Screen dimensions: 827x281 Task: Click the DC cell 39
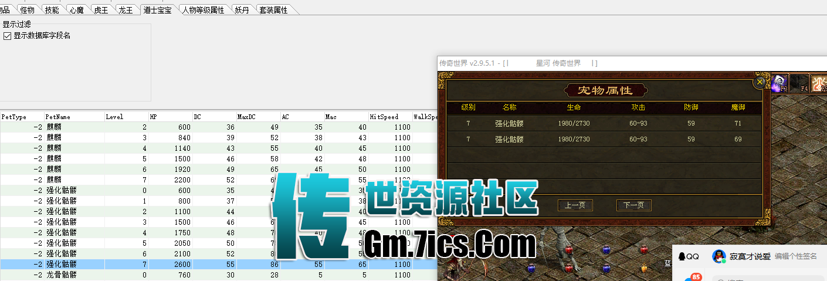[x=215, y=137]
